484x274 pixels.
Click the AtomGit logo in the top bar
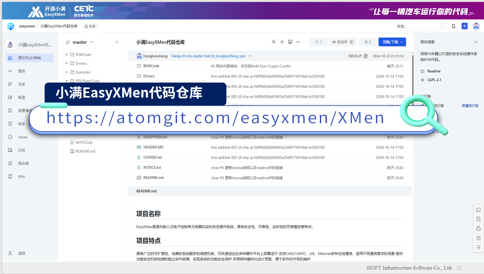click(x=11, y=26)
